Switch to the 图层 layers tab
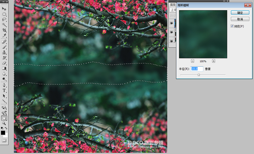 [173, 5]
